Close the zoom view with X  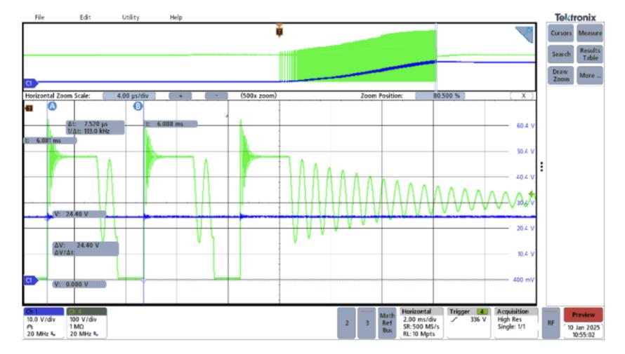coord(523,96)
